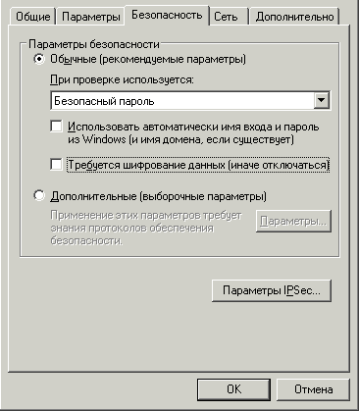Tick the Требуется шифрование данных checkbox

[56, 164]
